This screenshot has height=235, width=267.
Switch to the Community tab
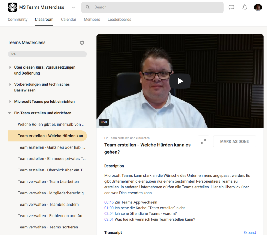point(17,19)
